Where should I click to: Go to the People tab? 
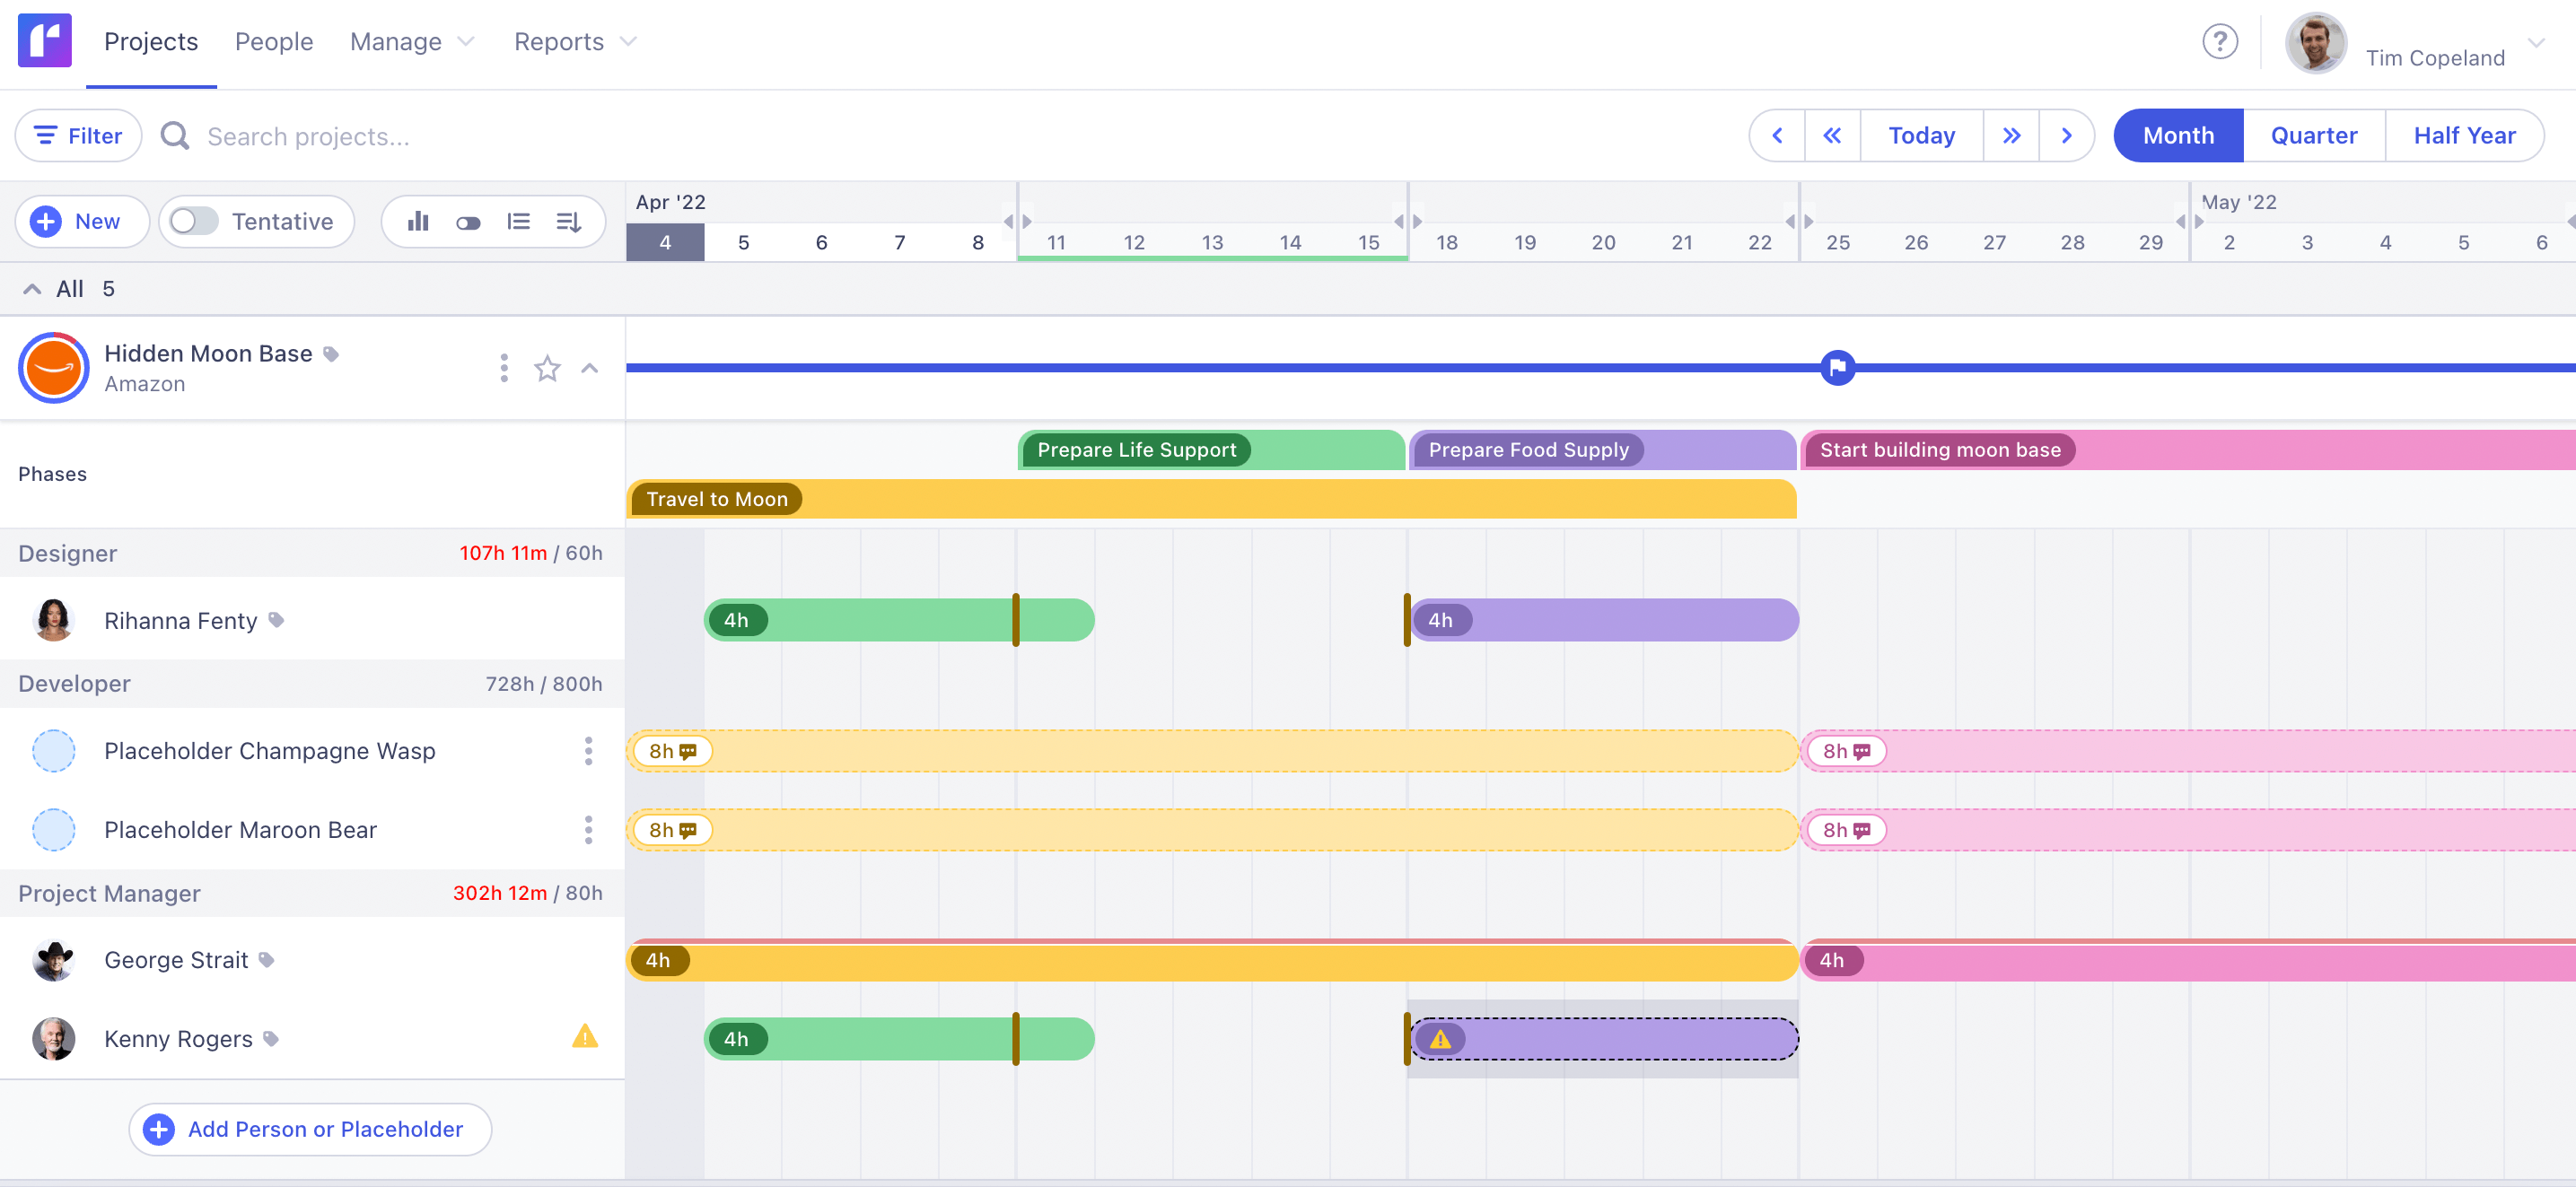coord(274,42)
